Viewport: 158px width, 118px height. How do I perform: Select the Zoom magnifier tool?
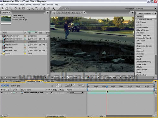tap(11, 8)
